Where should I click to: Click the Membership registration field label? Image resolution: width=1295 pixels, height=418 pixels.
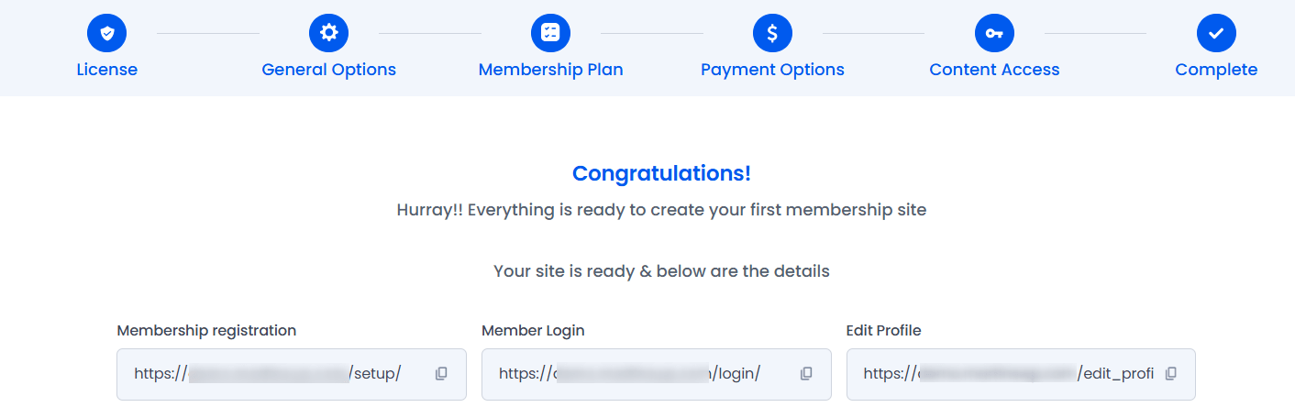206,330
